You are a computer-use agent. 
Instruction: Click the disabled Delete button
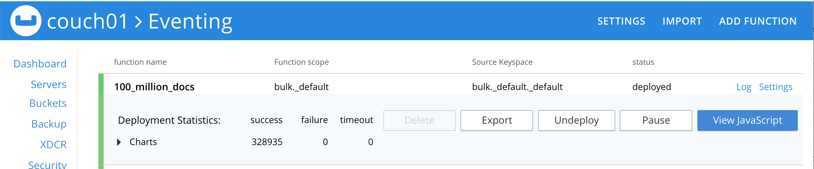(x=419, y=120)
